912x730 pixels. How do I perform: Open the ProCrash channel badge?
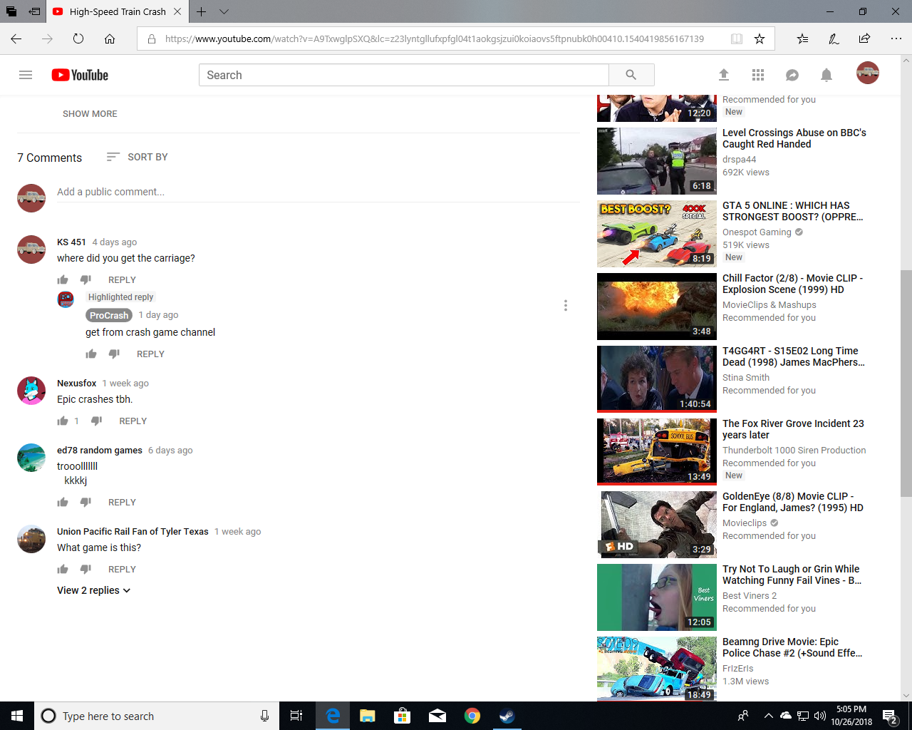(109, 315)
